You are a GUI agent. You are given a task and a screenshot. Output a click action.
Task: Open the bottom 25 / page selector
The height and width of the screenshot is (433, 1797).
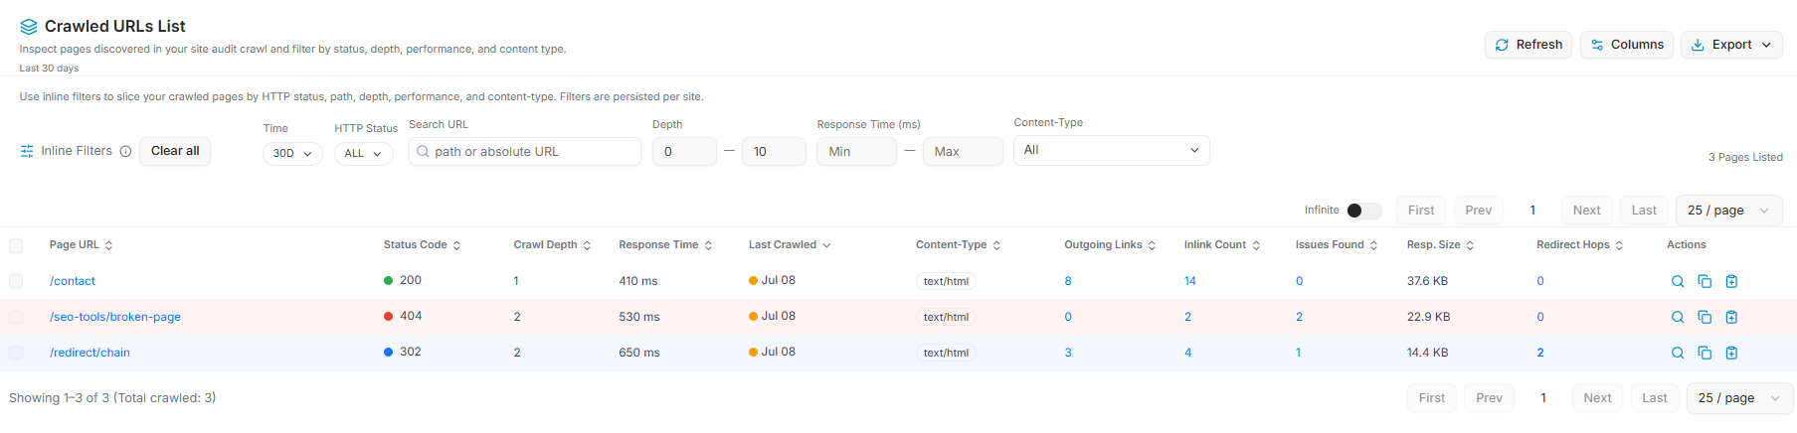point(1740,398)
